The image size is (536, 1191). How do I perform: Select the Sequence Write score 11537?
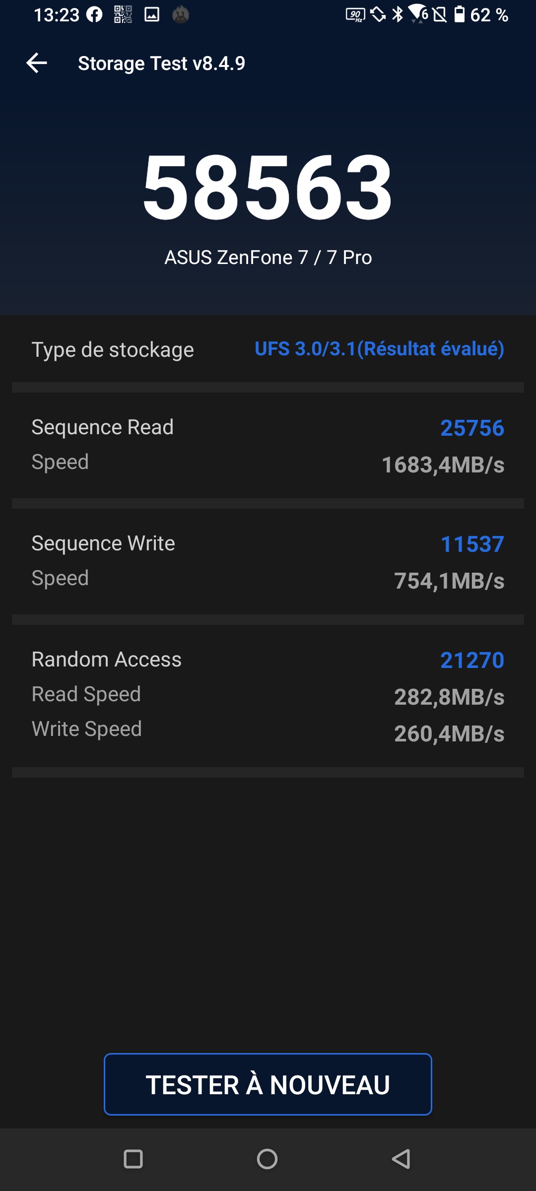(472, 544)
